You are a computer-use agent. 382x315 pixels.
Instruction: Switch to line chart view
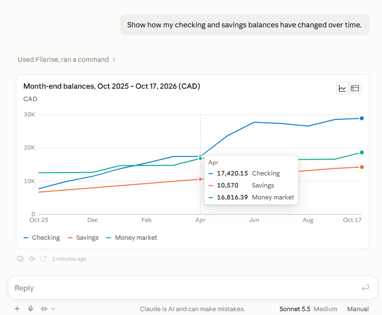coord(342,88)
